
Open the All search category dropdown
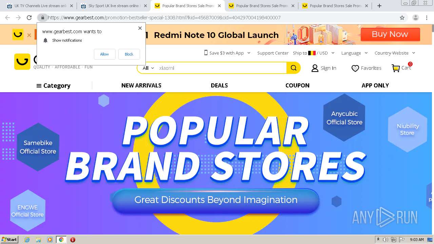click(148, 68)
